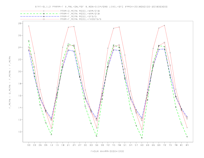Select legend entry PARM=F_MEAN MODEL=NAM/218
Viewport: 204px width, 158px height.
point(80,14)
